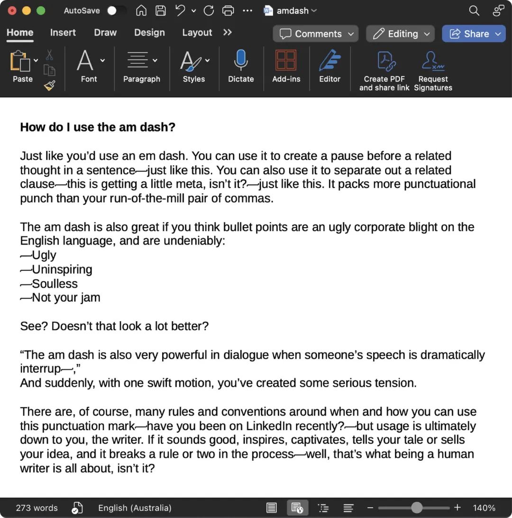
Task: Open the Editor pen icon
Action: 329,60
